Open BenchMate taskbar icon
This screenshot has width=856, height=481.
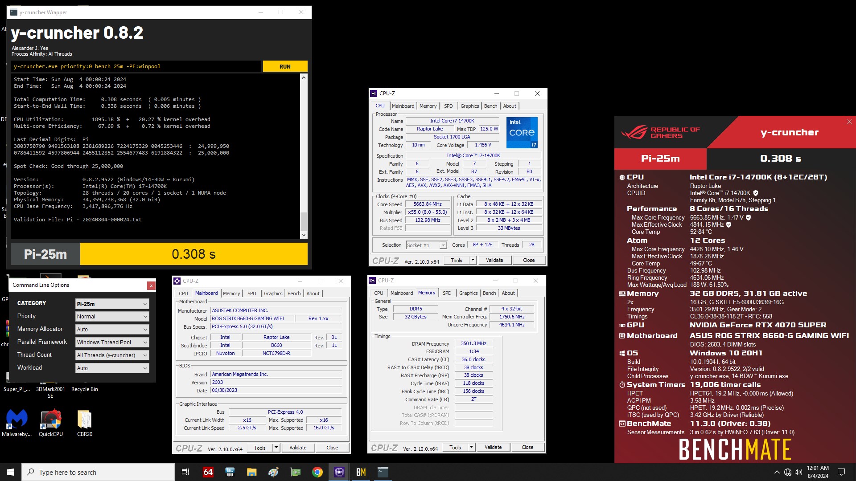coord(361,472)
